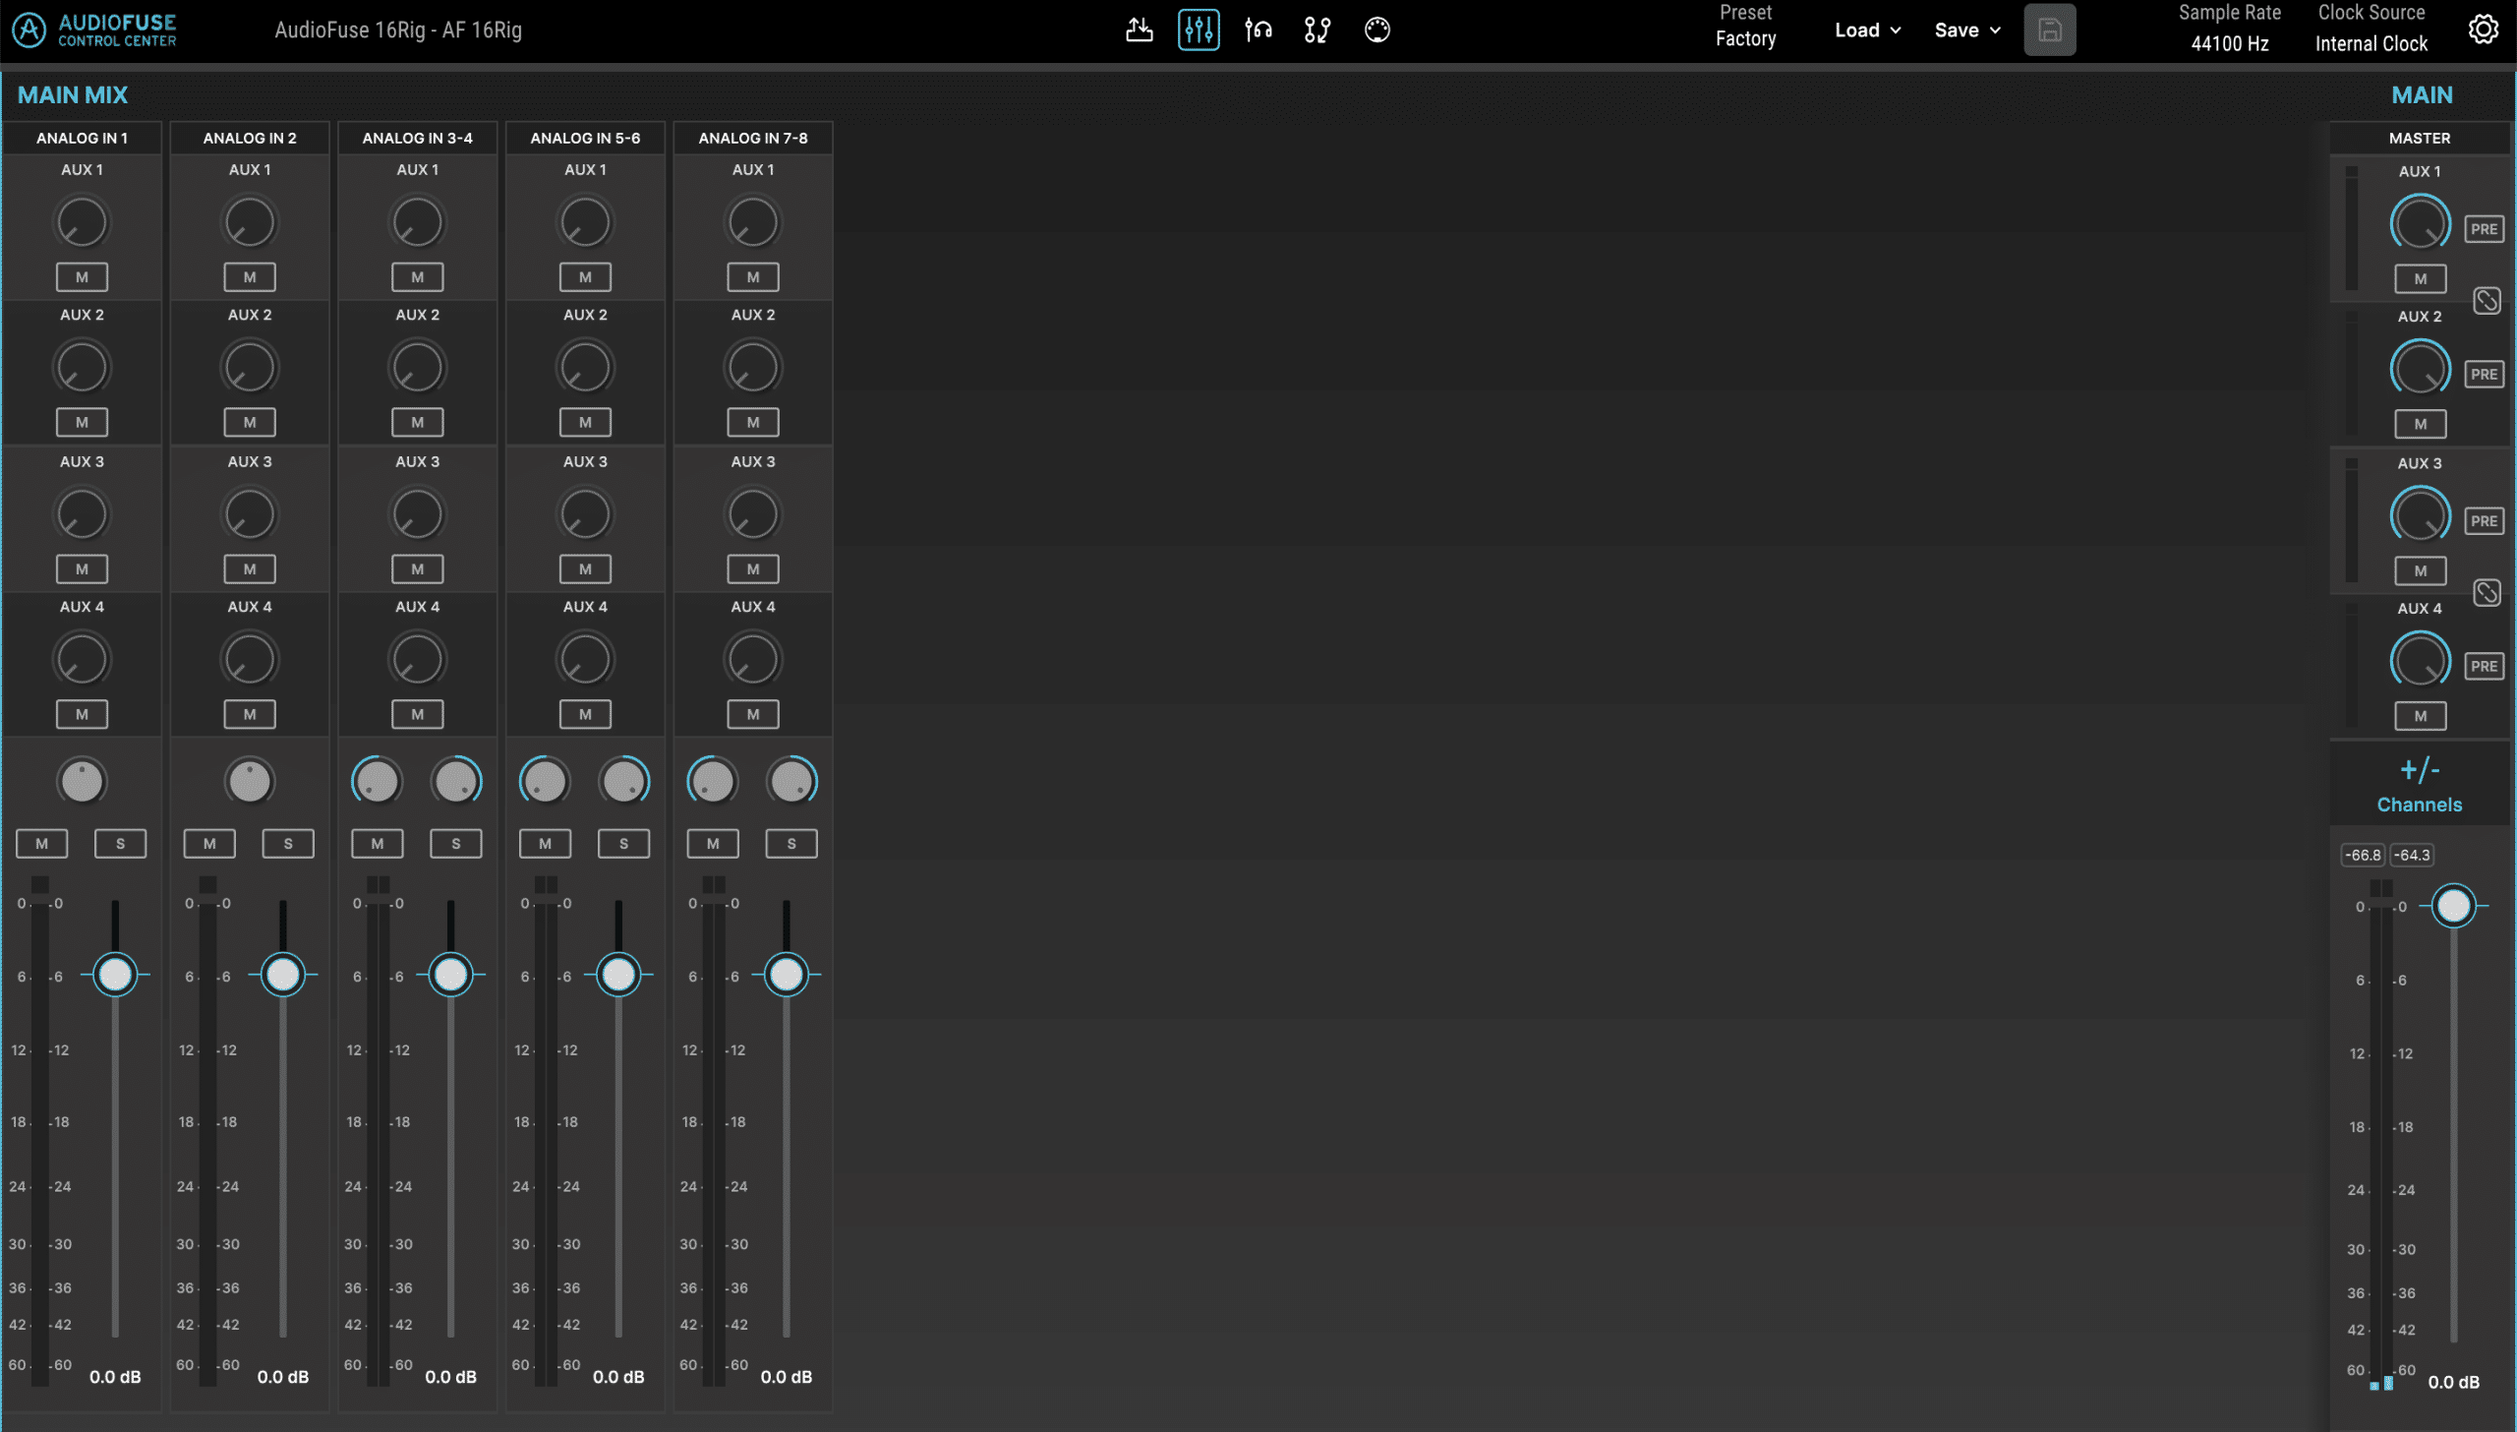Mute the Analog In 3-4 channel
The height and width of the screenshot is (1432, 2517).
tap(378, 843)
